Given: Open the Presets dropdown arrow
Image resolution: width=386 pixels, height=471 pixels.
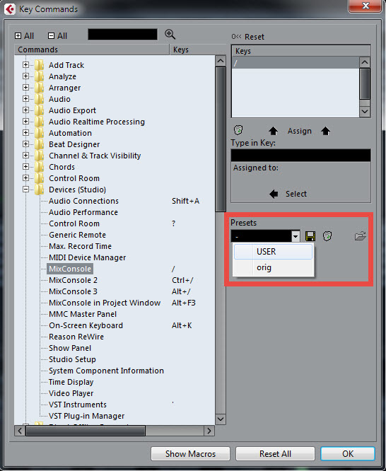Looking at the screenshot, I should (x=296, y=236).
